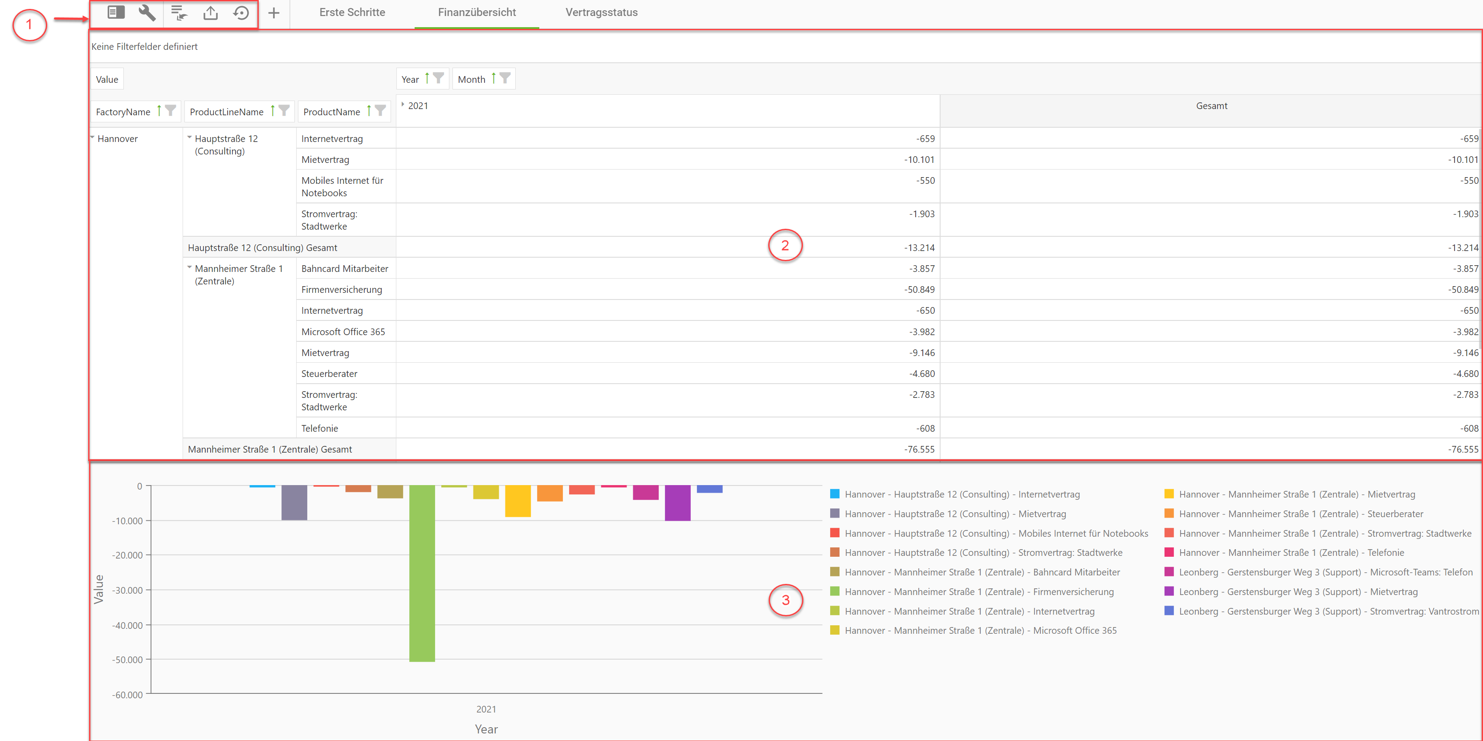Click the export upload icon
The width and height of the screenshot is (1483, 741).
211,12
